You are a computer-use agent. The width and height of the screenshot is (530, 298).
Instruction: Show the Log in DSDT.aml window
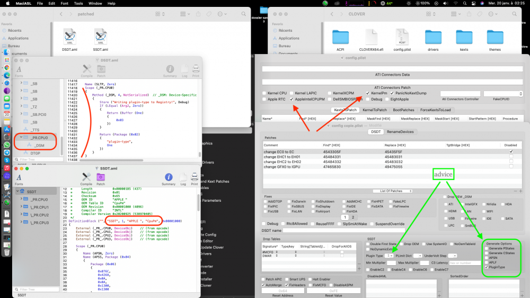[x=184, y=71]
